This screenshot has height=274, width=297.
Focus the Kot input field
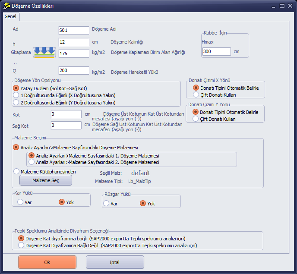(x=66, y=114)
